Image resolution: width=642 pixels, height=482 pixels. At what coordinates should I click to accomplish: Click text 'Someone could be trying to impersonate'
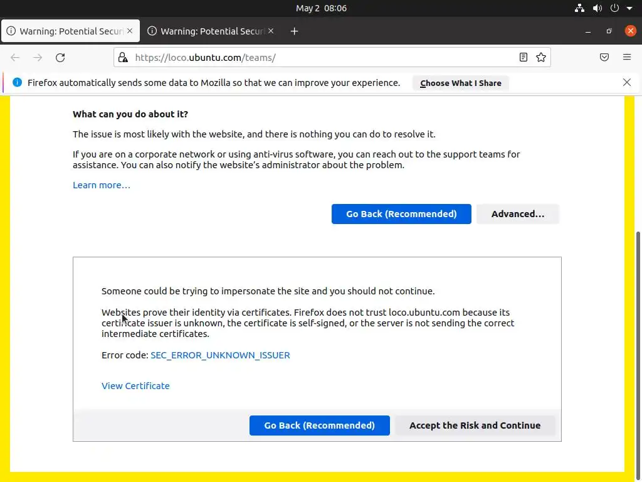click(188, 291)
